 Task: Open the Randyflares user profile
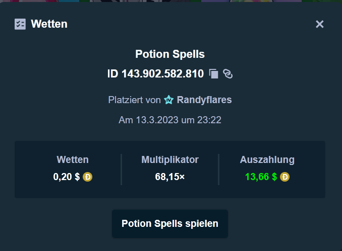tap(204, 100)
